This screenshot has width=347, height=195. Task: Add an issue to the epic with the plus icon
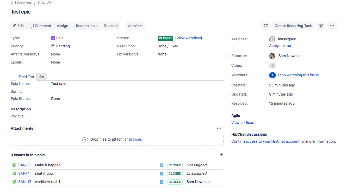pyautogui.click(x=222, y=155)
